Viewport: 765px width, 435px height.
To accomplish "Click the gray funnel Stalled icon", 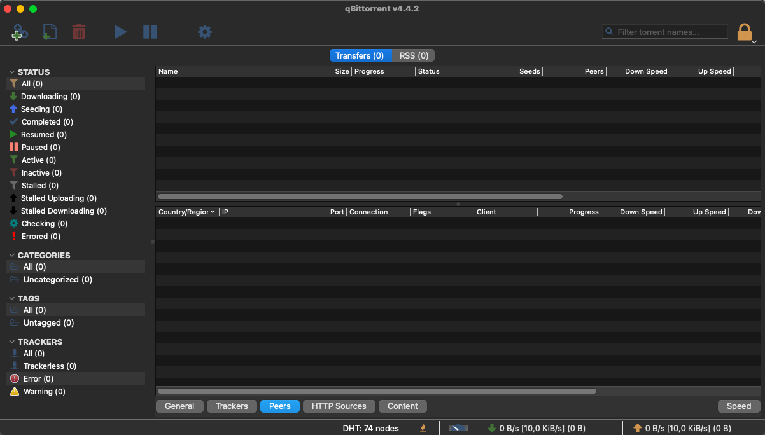I will (14, 185).
